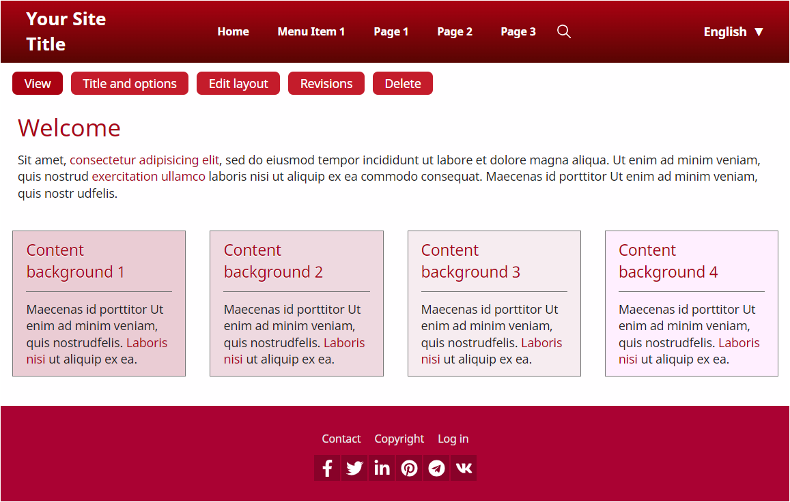Click the VK social icon in footer
Viewport: 790px width, 502px height.
click(x=464, y=468)
